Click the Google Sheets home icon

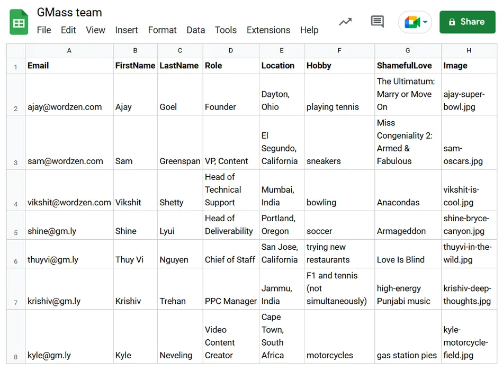coord(19,22)
